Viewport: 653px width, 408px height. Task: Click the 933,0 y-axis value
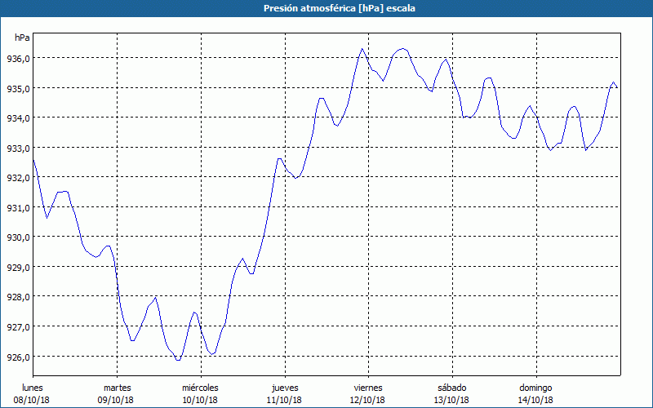18,149
